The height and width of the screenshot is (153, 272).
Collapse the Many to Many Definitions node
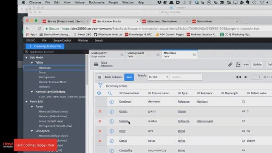pyautogui.click(x=32, y=92)
